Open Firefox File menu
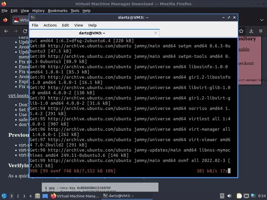 click(x=4, y=11)
